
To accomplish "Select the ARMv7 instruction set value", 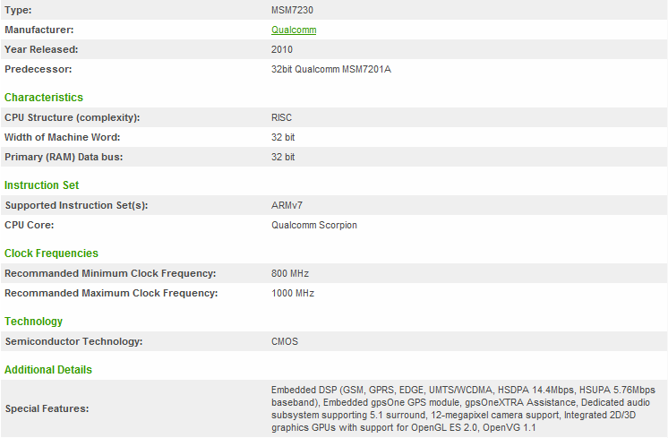I will (x=287, y=205).
